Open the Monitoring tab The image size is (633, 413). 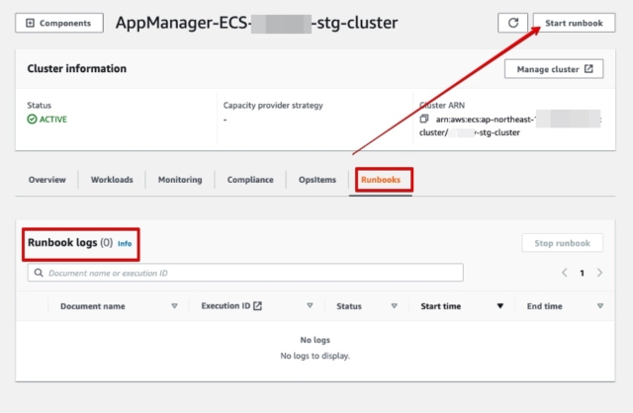coord(180,180)
